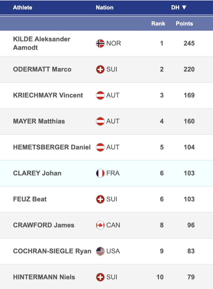Click Norway flag icon beside NOR

coord(100,43)
